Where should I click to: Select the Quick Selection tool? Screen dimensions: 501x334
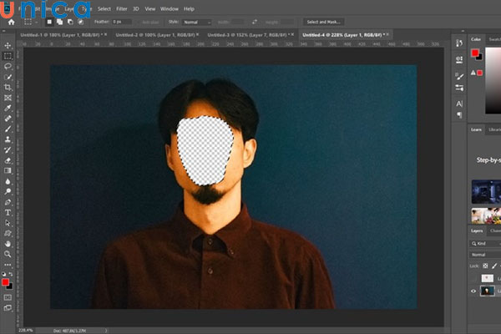pos(8,77)
